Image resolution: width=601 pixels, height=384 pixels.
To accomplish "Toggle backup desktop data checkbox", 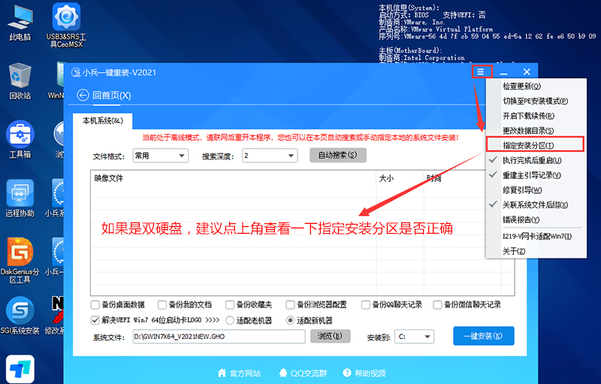I will pyautogui.click(x=95, y=304).
